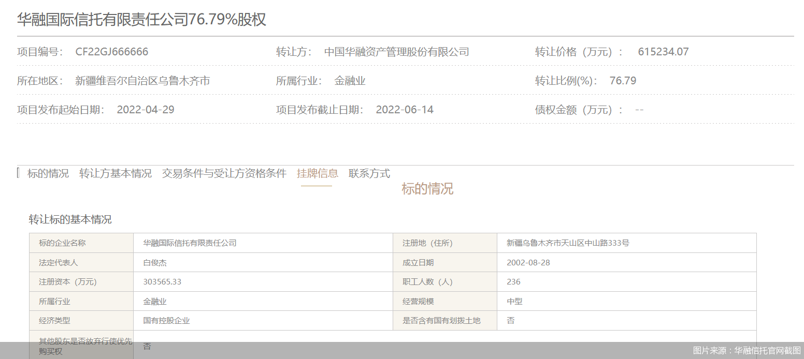Click 注册地（住所） label cell

click(445, 243)
